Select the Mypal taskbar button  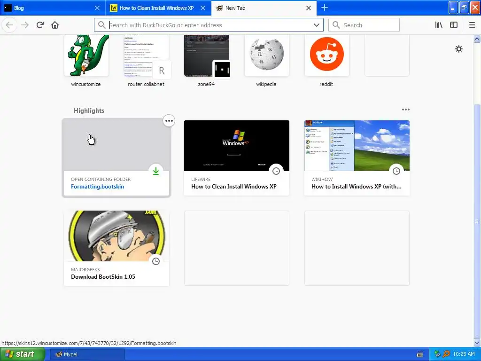tap(87, 354)
